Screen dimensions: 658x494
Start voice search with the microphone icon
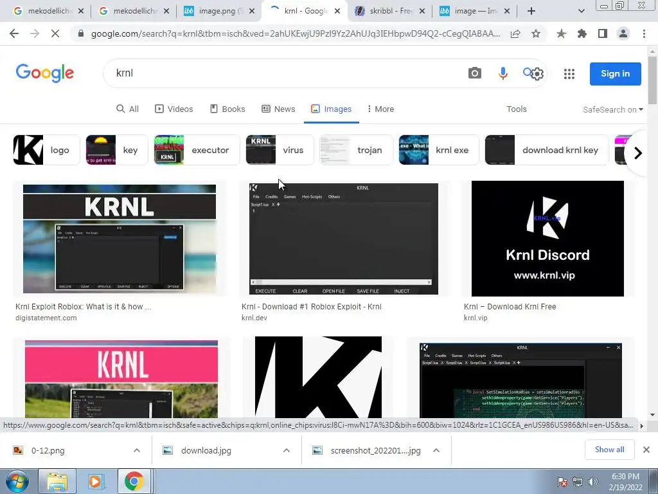click(x=502, y=73)
